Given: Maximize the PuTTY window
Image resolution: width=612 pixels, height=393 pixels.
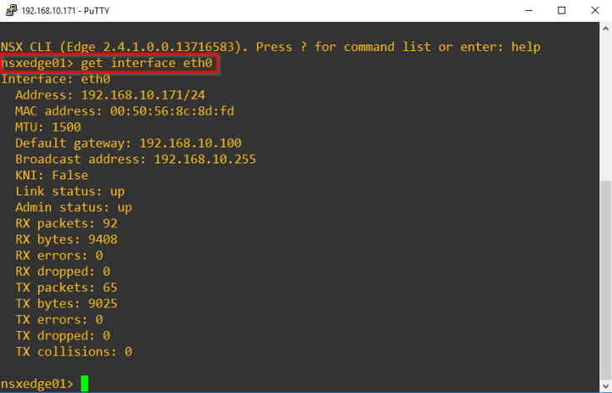Looking at the screenshot, I should click(562, 10).
